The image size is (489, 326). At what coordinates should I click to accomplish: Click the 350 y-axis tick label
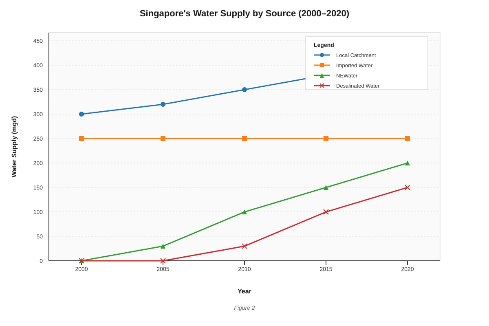click(x=38, y=90)
